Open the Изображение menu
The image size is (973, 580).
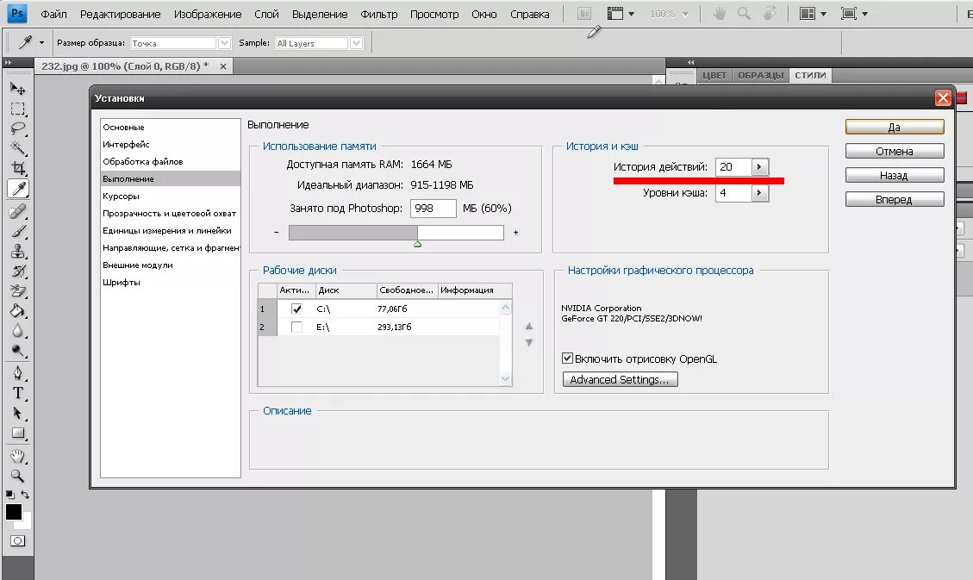tap(208, 14)
